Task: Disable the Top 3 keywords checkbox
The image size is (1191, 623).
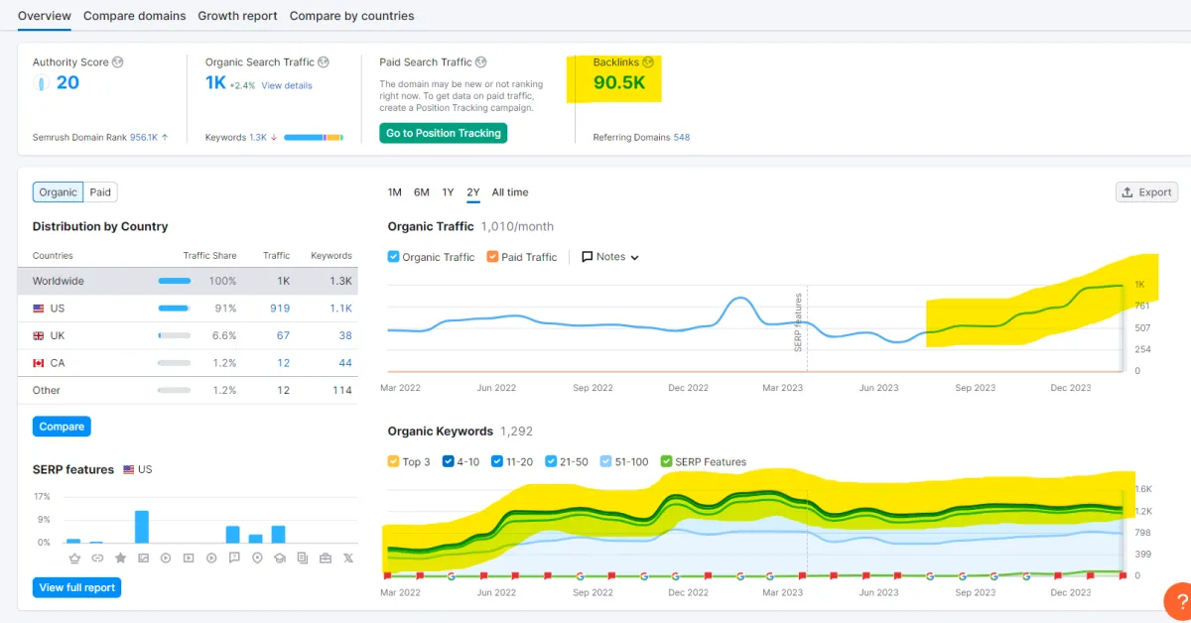Action: coord(394,461)
